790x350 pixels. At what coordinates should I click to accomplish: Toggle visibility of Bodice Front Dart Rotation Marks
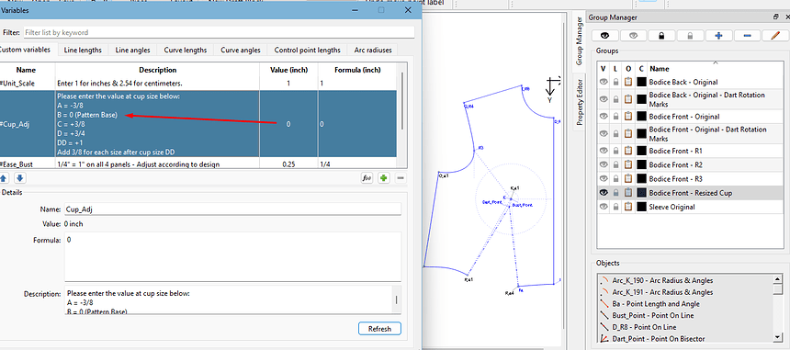[604, 133]
